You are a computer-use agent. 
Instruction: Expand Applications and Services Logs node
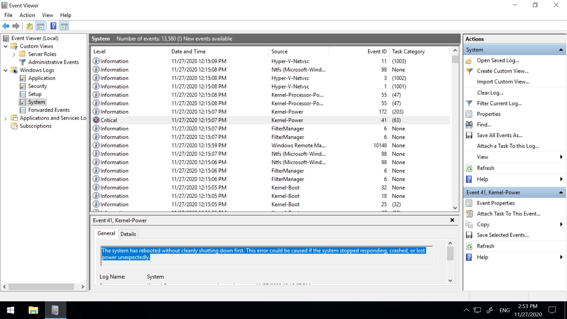click(6, 118)
